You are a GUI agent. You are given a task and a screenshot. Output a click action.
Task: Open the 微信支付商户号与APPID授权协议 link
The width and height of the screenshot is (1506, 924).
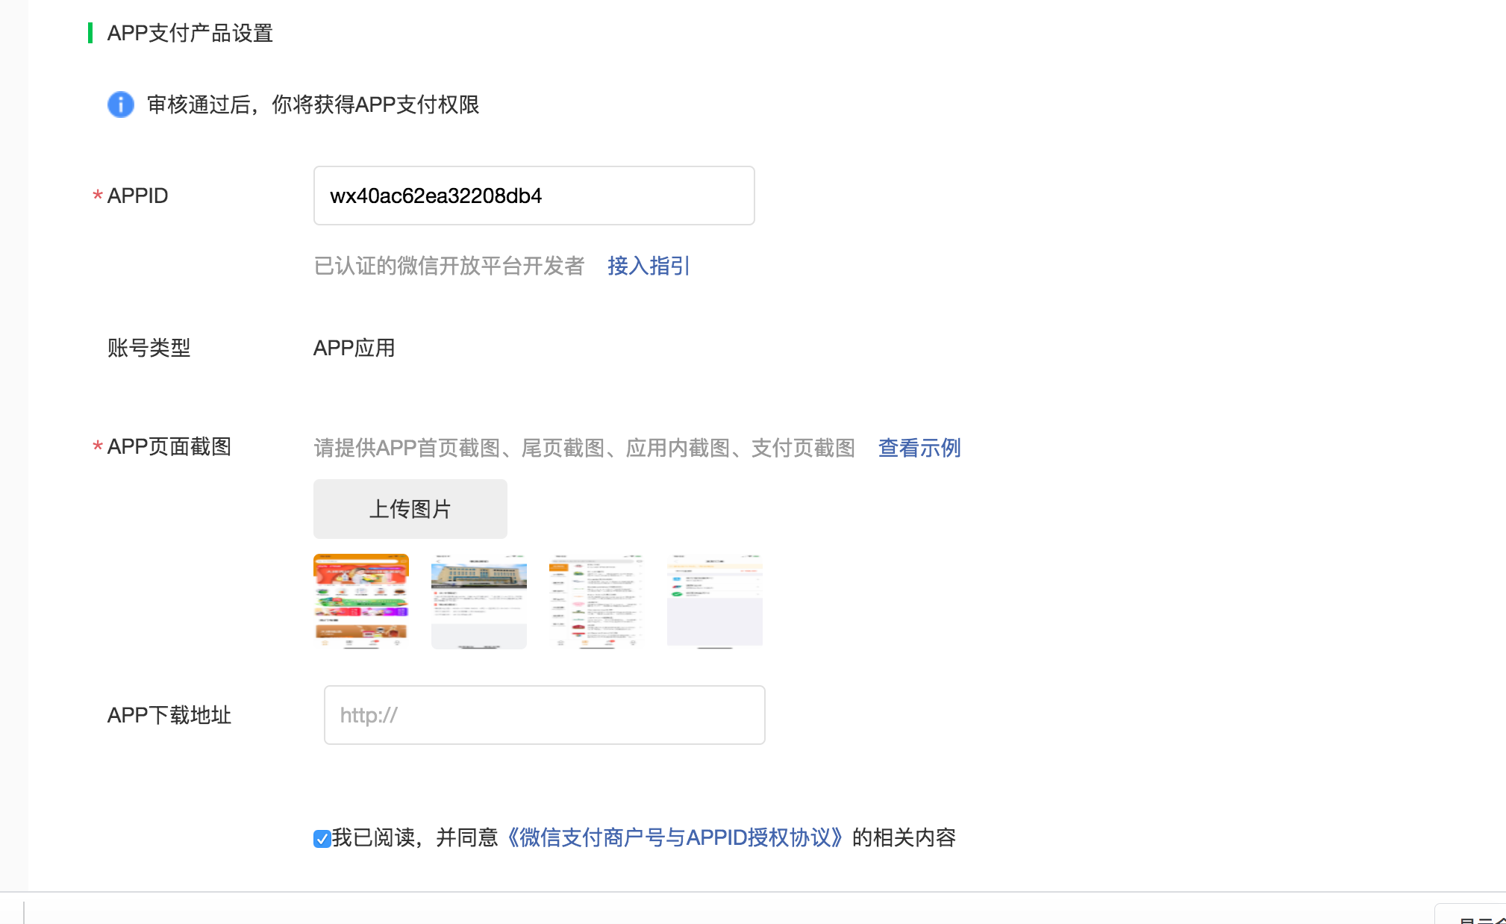click(x=675, y=837)
